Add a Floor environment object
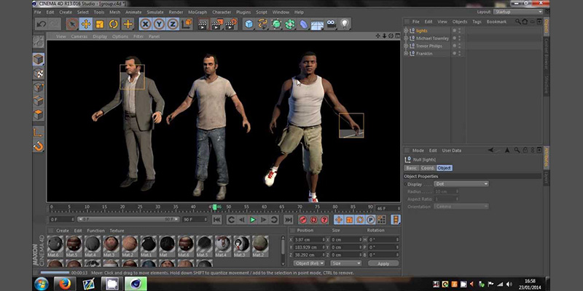This screenshot has height=291, width=583. (x=317, y=25)
